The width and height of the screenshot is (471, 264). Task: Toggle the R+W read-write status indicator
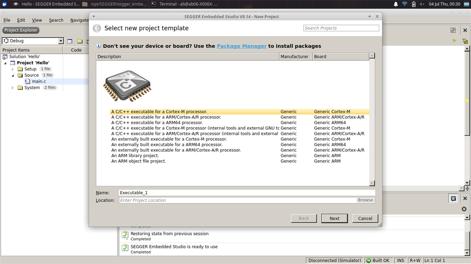click(415, 260)
